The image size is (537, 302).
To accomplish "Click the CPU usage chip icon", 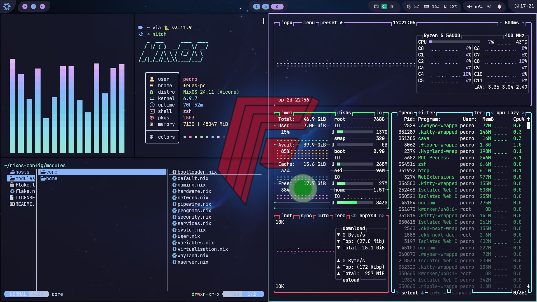I will [409, 6].
